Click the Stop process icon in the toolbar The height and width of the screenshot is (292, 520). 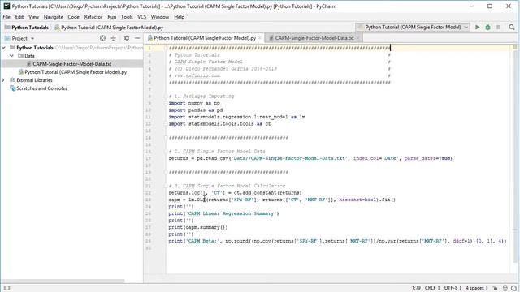(498, 27)
